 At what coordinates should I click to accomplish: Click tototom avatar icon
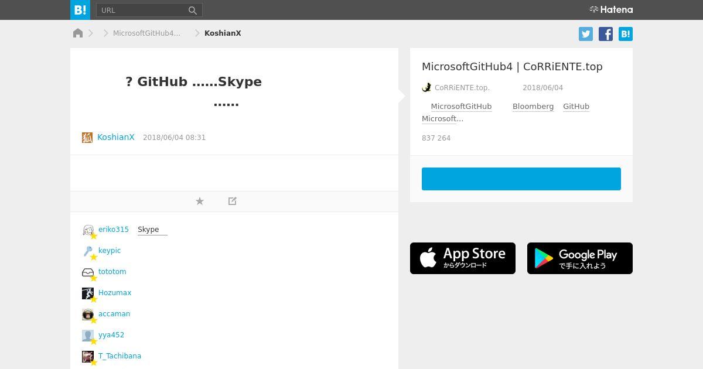click(88, 272)
